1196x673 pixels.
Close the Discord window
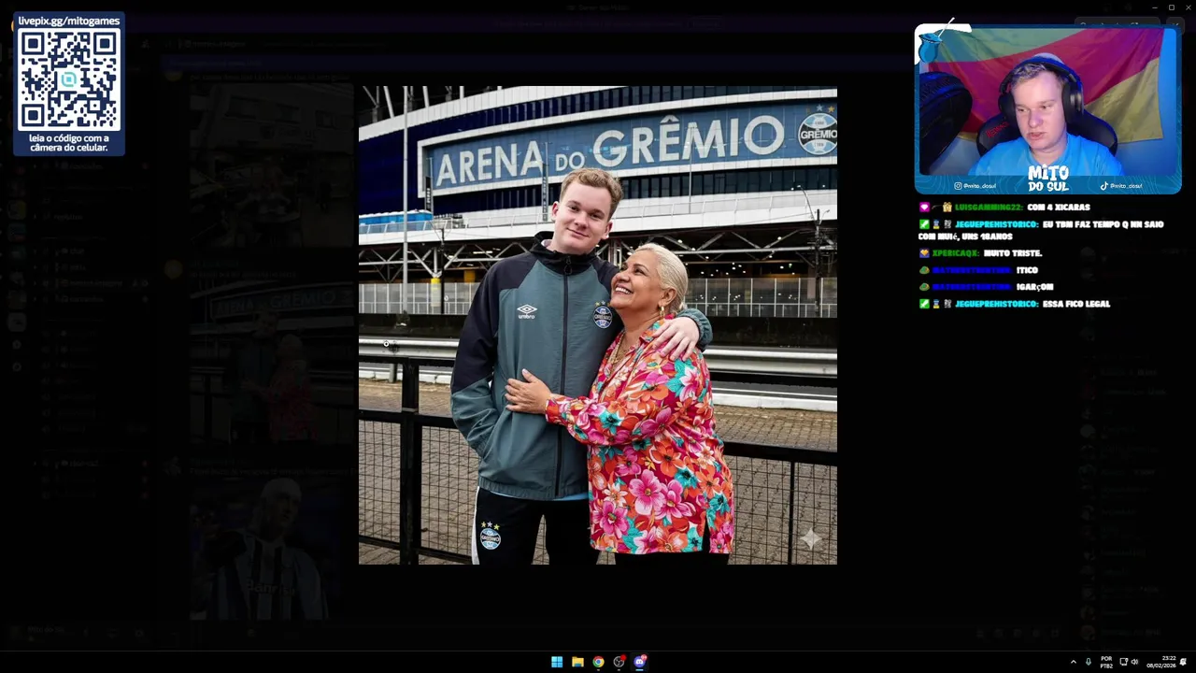(x=1187, y=7)
